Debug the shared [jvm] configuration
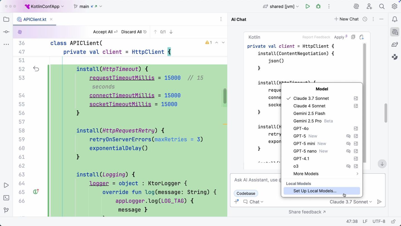401x226 pixels. (x=318, y=6)
